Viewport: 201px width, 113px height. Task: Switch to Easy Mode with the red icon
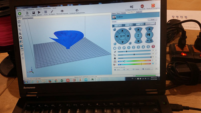pos(142,6)
